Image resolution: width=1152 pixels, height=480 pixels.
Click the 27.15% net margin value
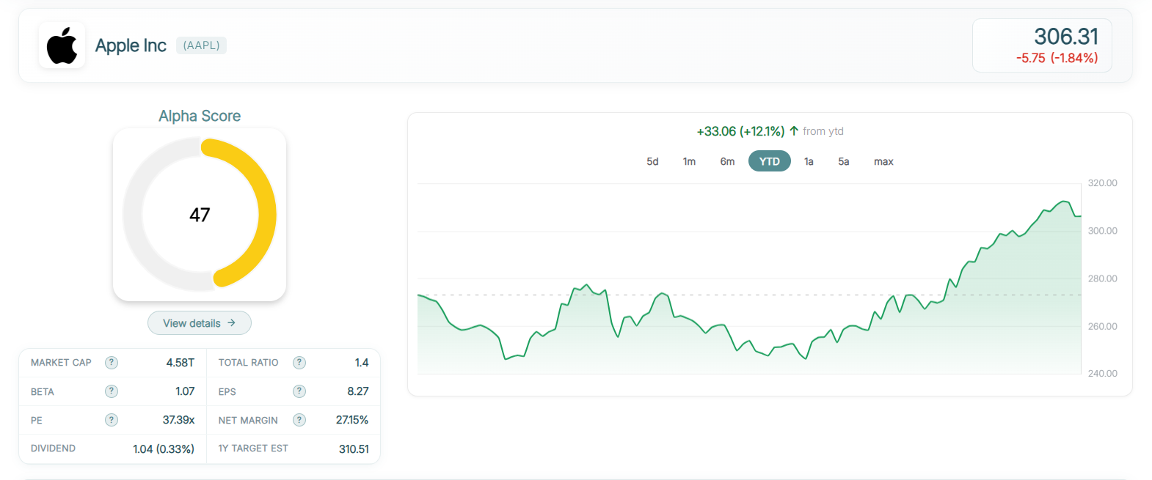coord(352,420)
